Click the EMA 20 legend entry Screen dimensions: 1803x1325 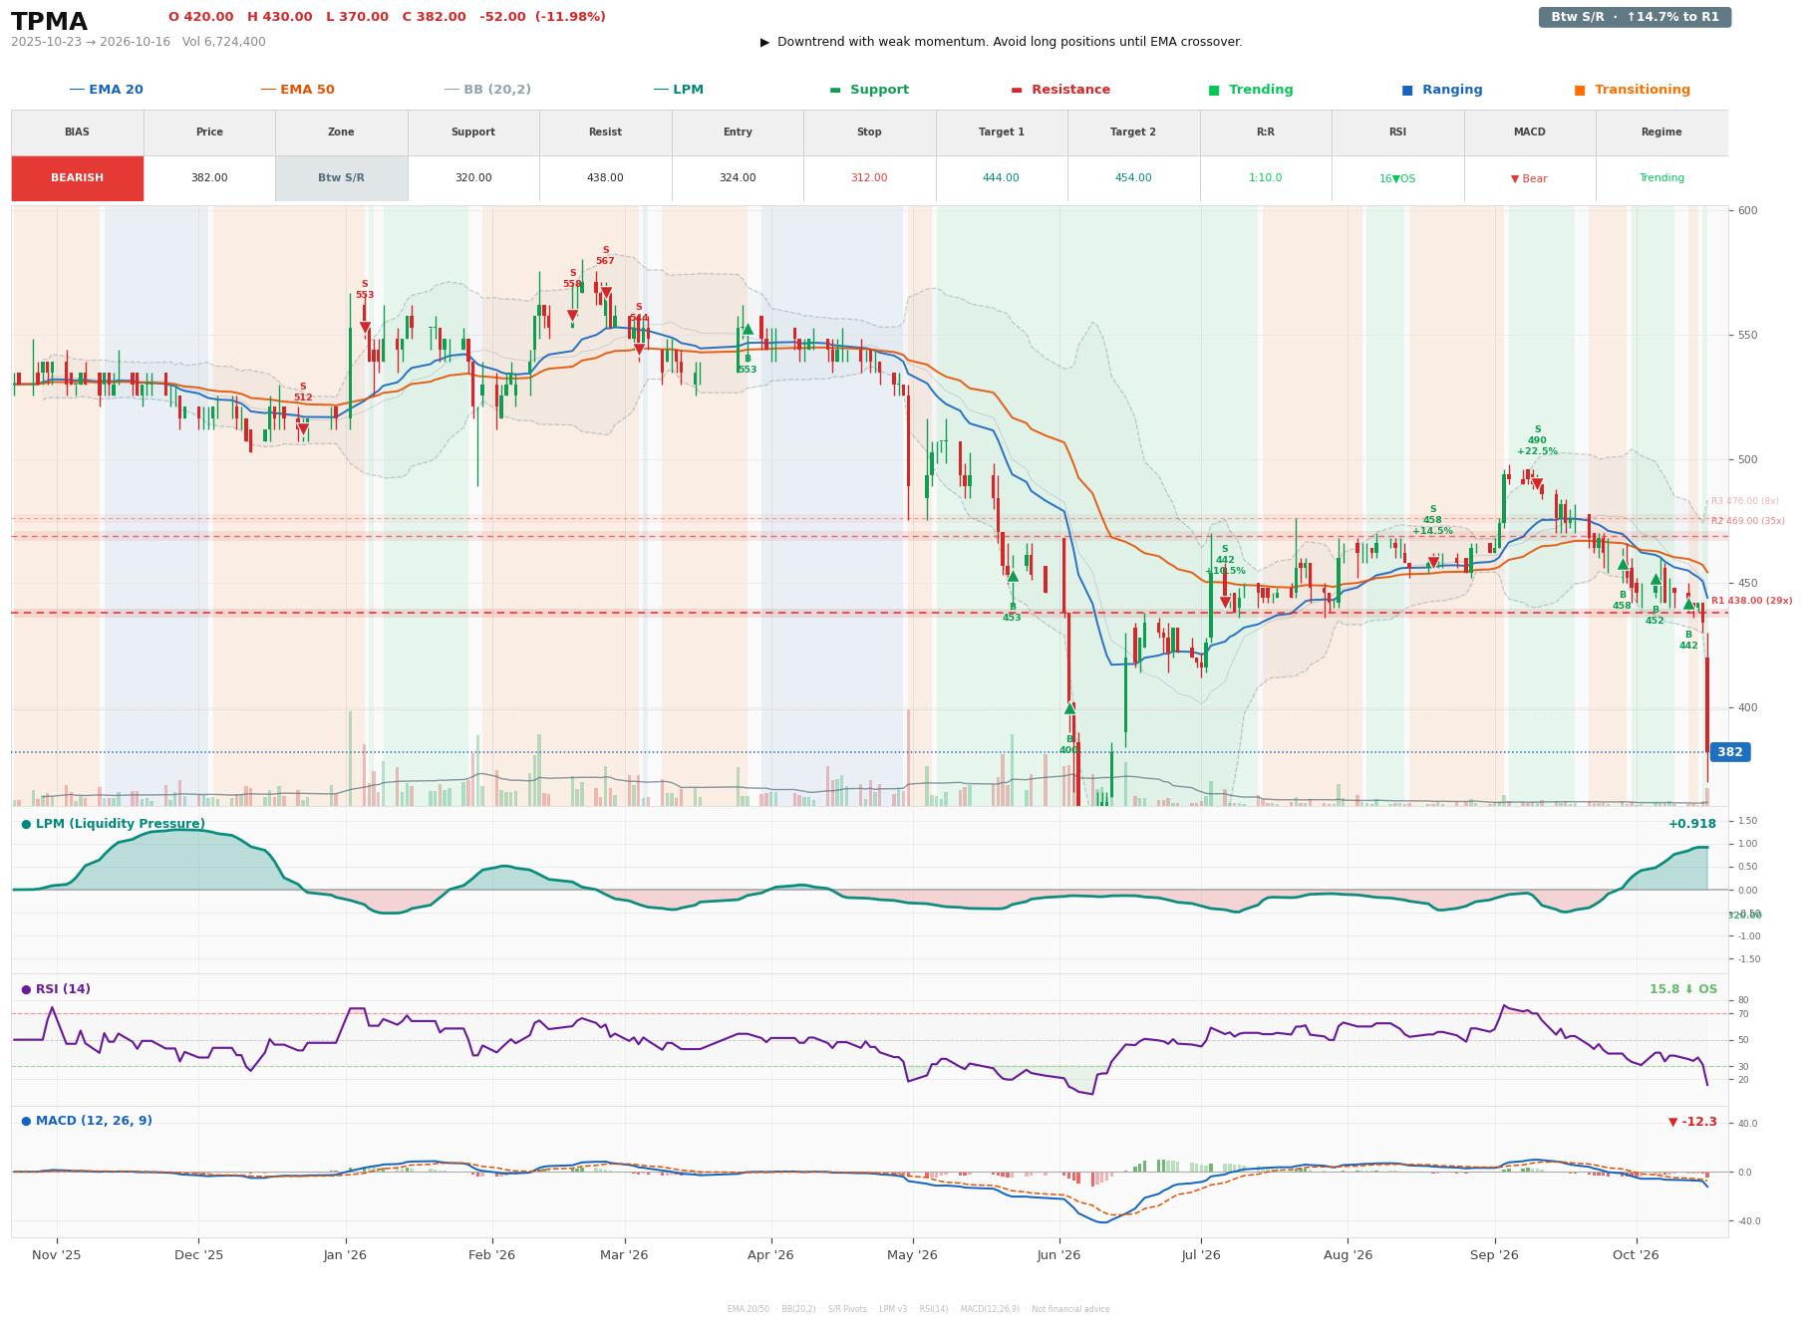[x=107, y=90]
